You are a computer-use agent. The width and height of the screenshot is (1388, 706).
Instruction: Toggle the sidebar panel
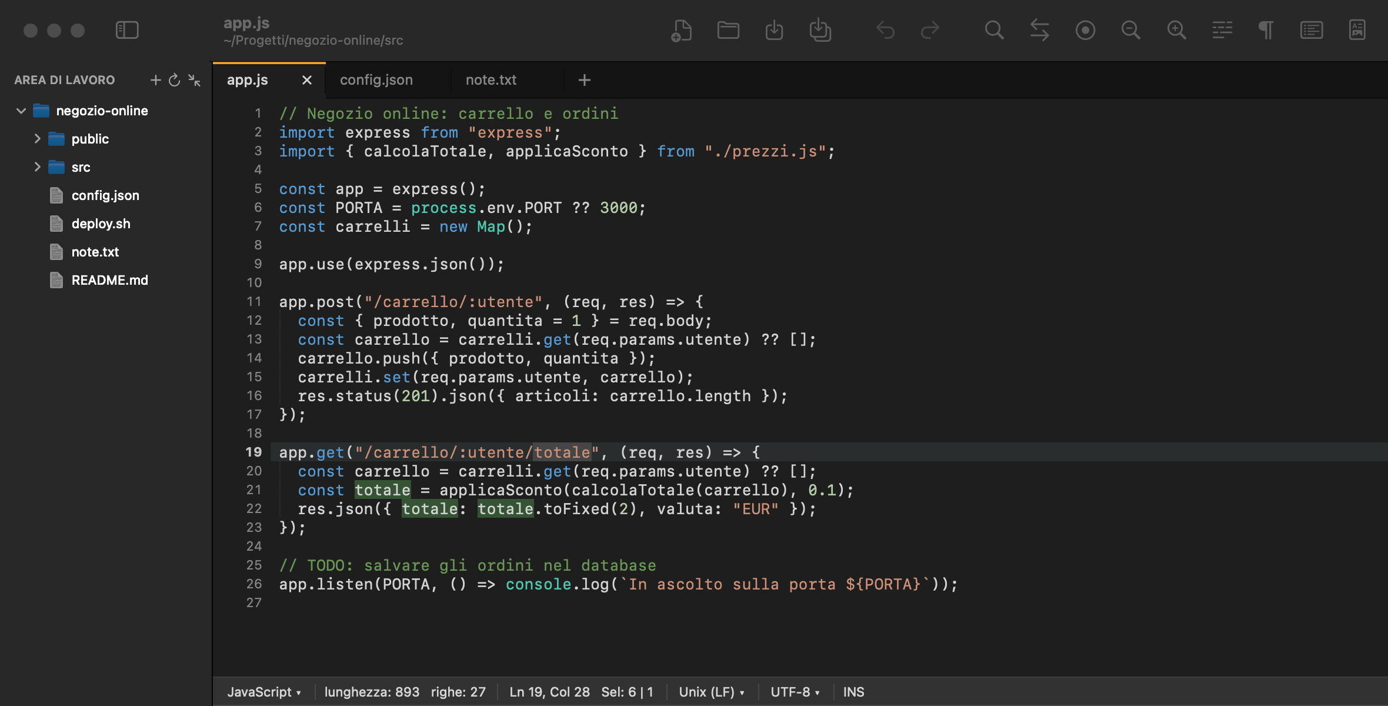click(127, 30)
